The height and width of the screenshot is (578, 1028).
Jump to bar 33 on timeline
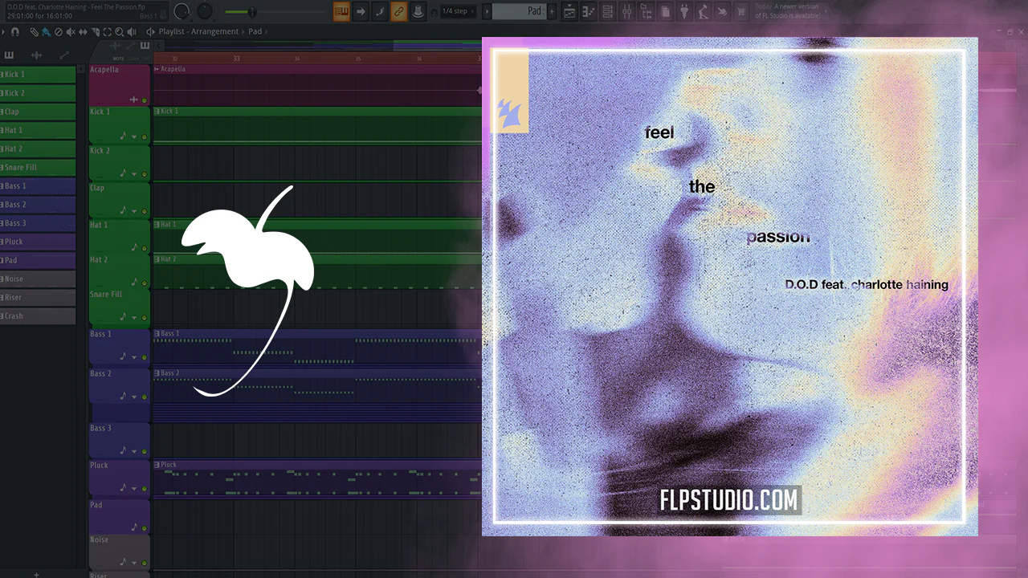tap(237, 59)
